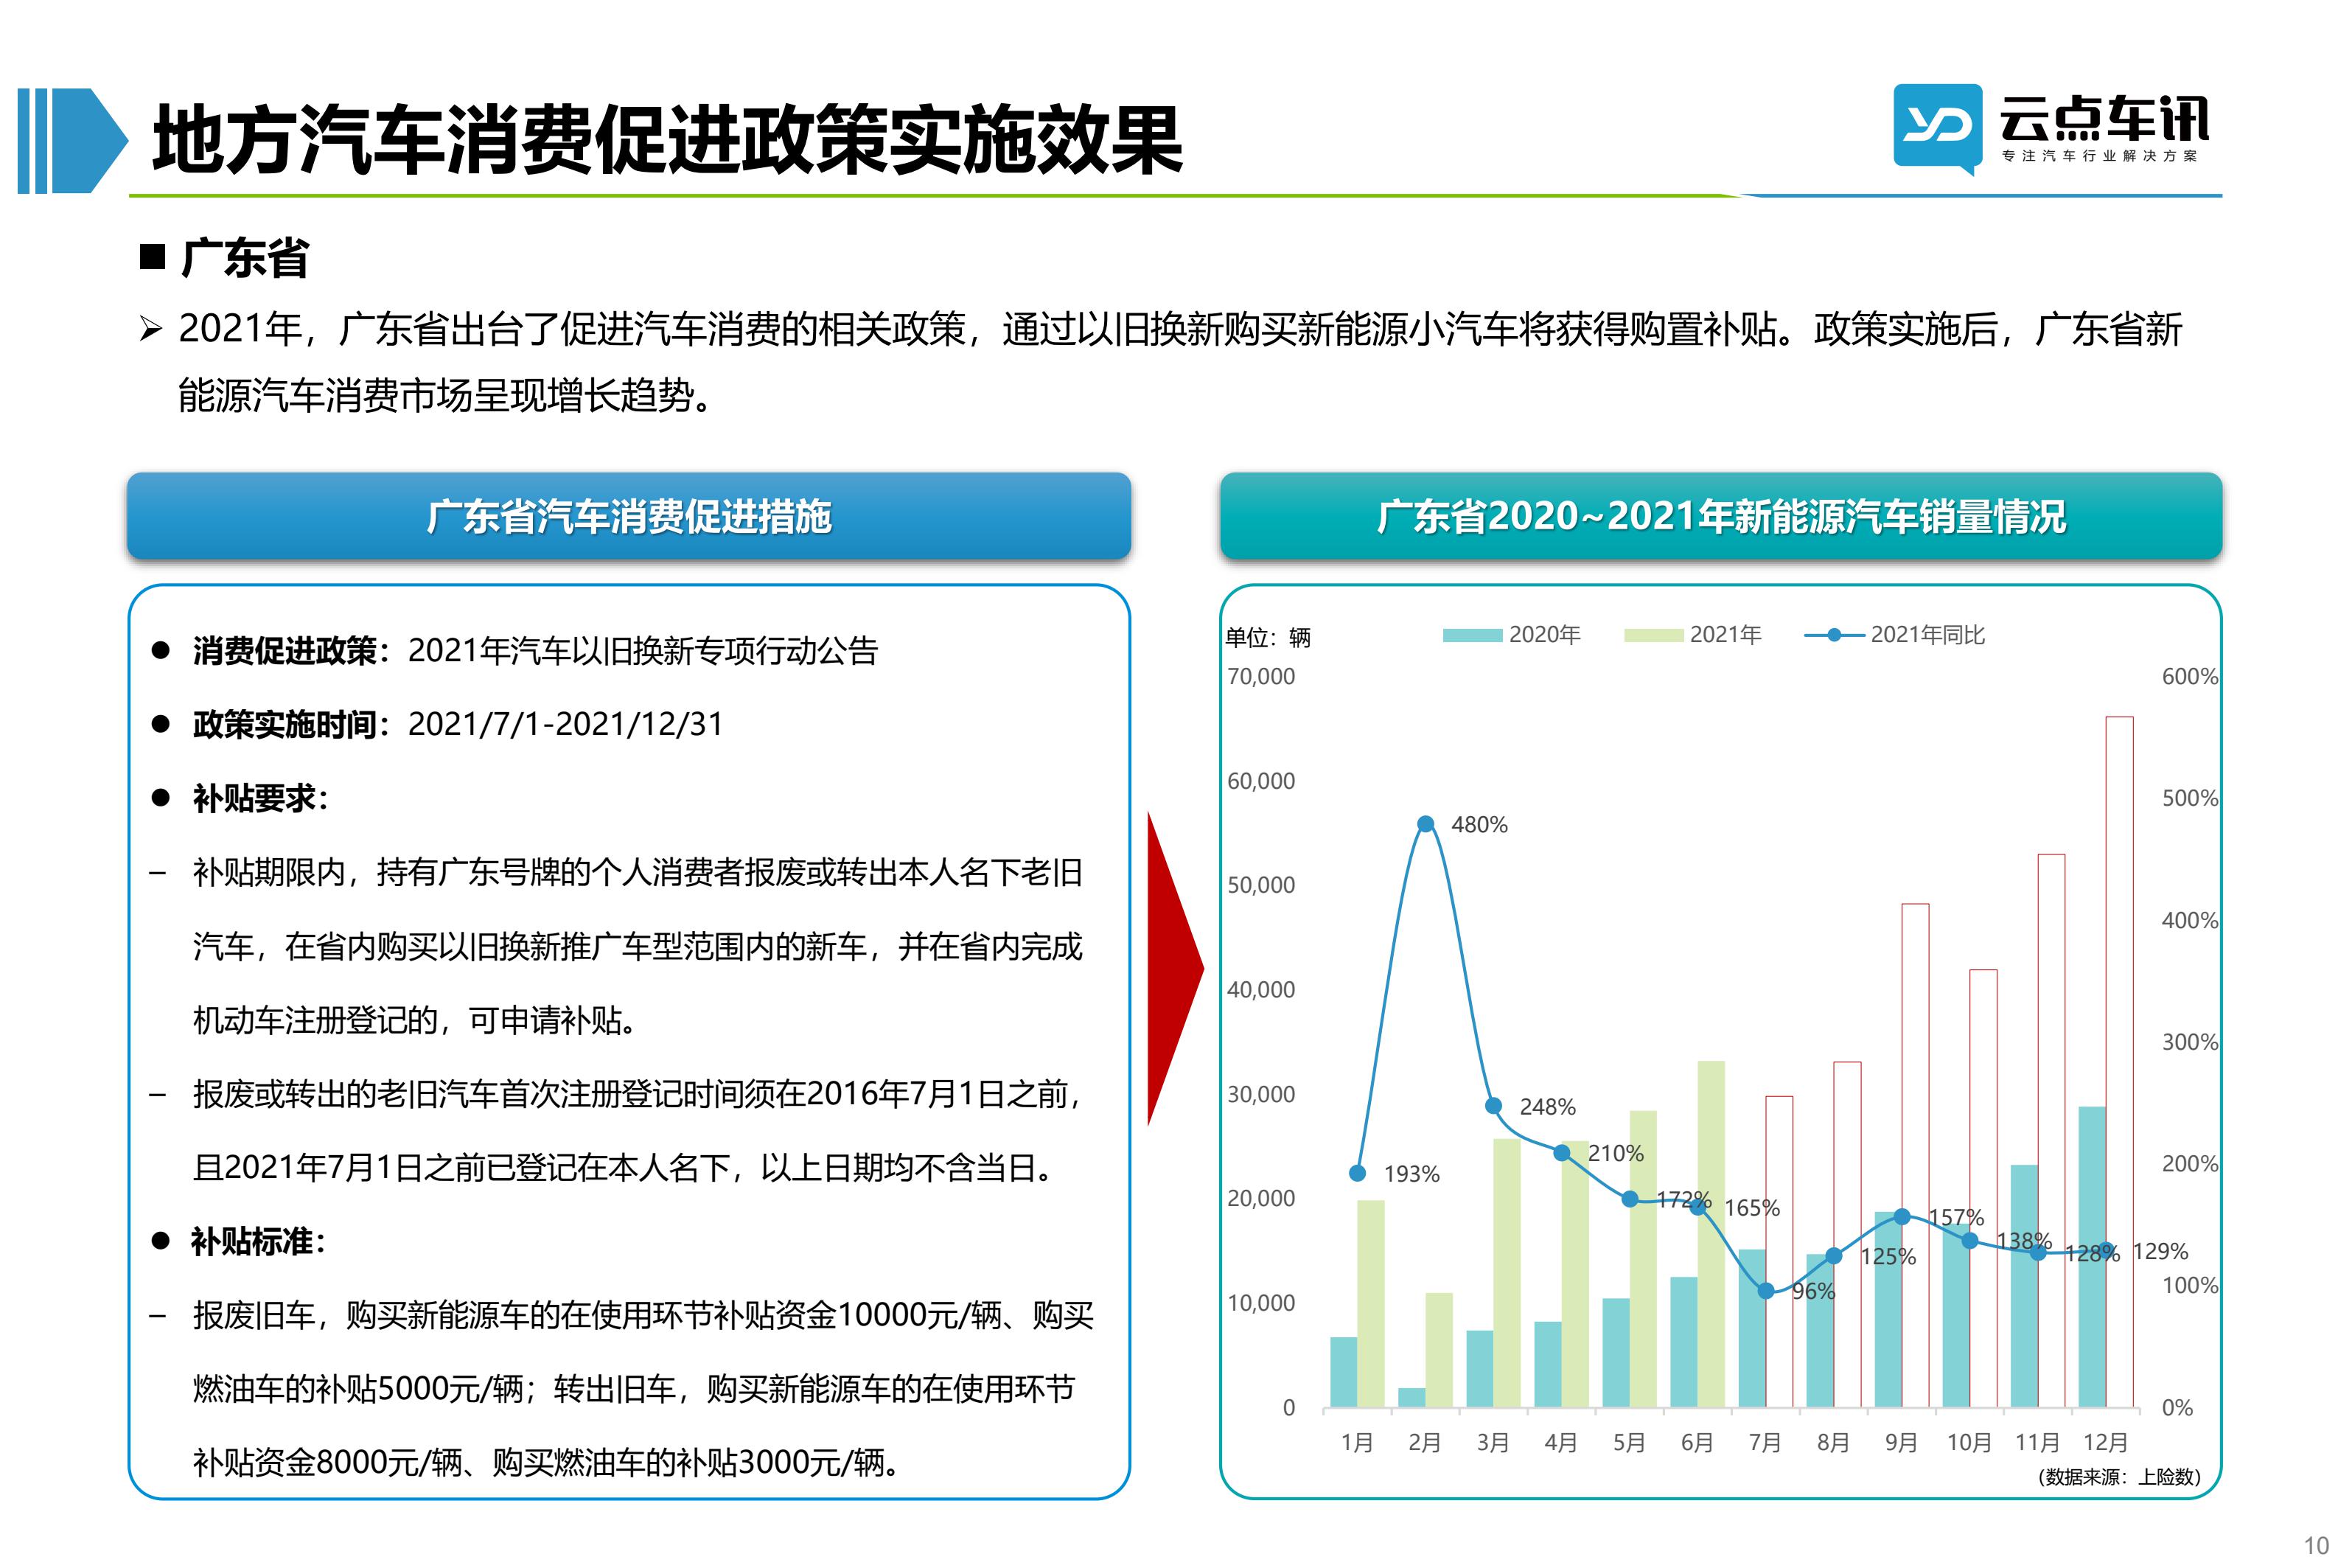Click the 广东省汽车消费促进措施 header banner
This screenshot has height=1568, width=2352.
629,515
